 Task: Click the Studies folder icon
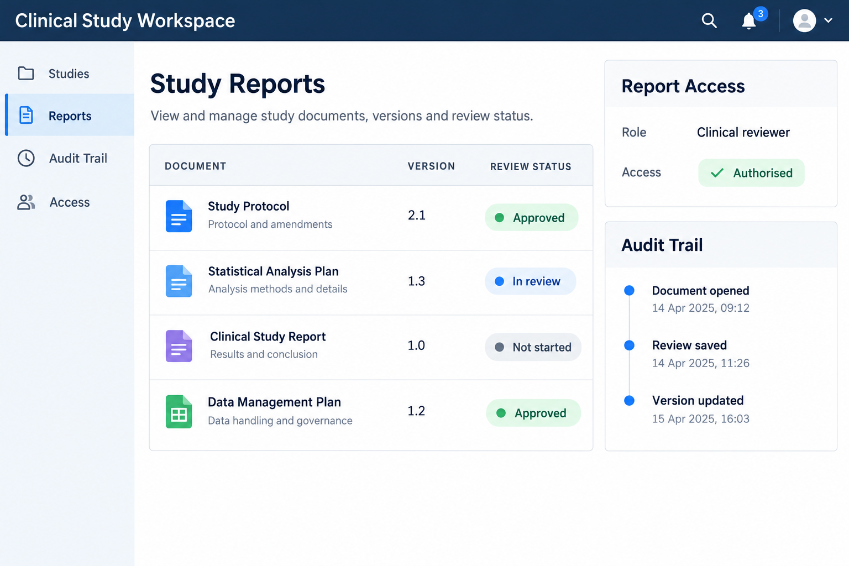[x=26, y=74]
